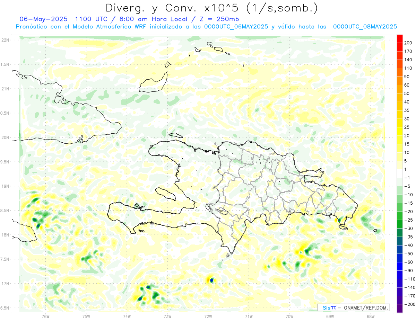The width and height of the screenshot is (416, 321).
Task: Click the bright yellow colorbar segment between 25 and 20
Action: click(x=400, y=131)
